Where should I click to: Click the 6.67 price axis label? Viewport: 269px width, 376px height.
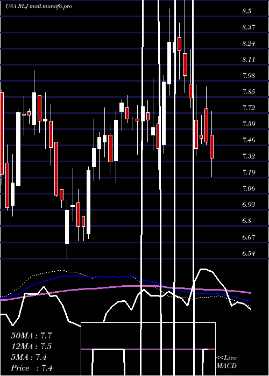pos(249,237)
